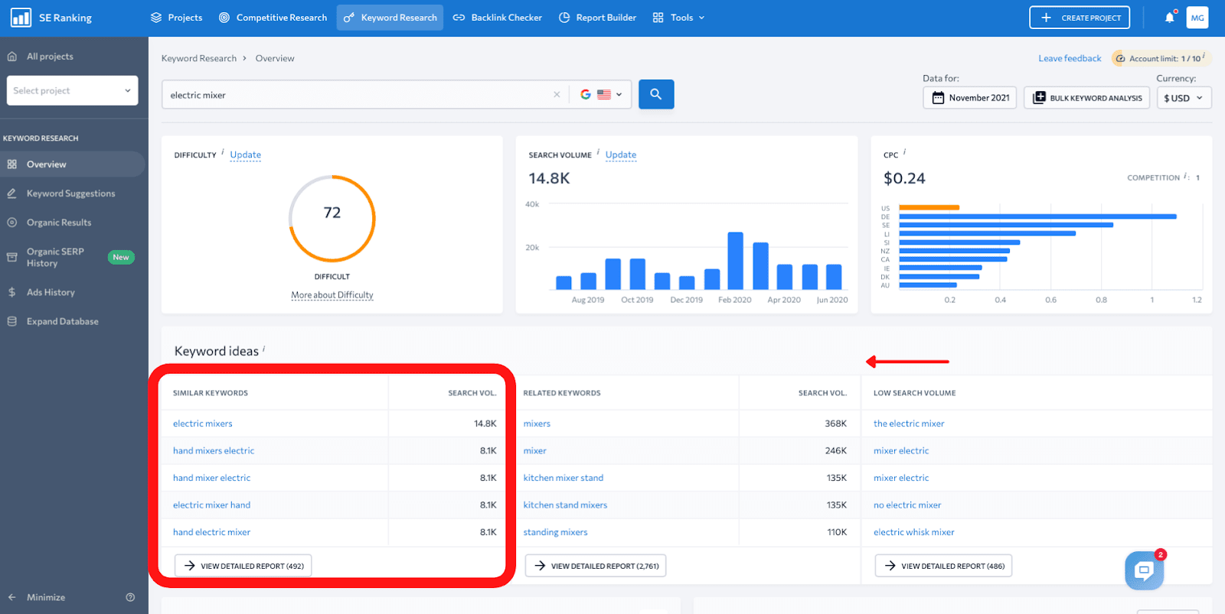
Task: Click the Leave feedback link
Action: coord(1070,58)
